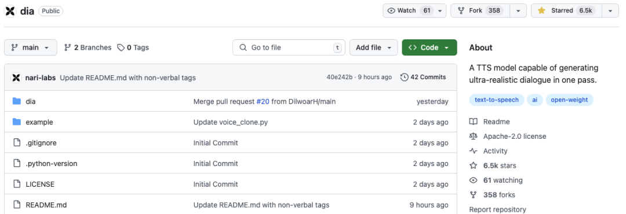The width and height of the screenshot is (626, 214).
Task: Click the '9 hours ago' timestamp in README.md row
Action: coord(429,205)
